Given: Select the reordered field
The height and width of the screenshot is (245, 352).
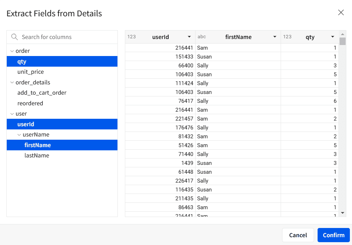Looking at the screenshot, I should pyautogui.click(x=30, y=104).
